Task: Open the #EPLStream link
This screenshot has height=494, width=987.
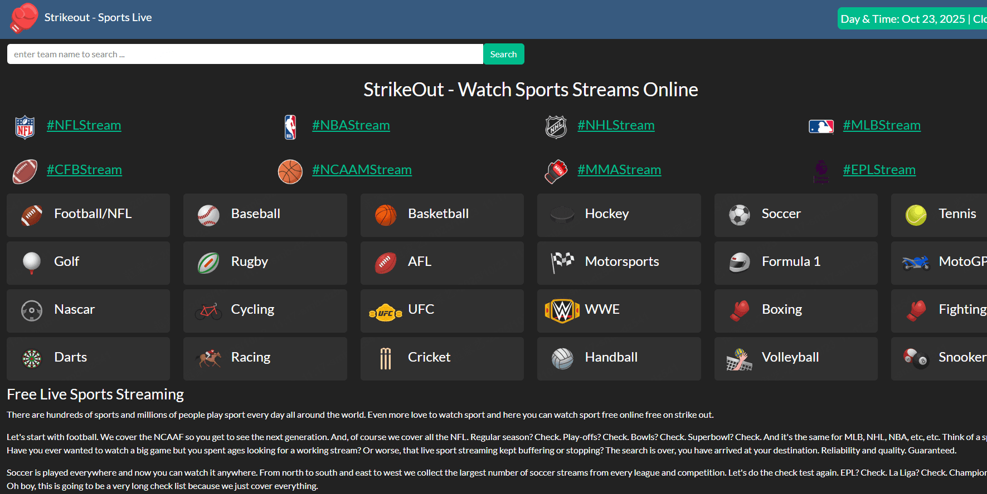Action: coord(879,170)
